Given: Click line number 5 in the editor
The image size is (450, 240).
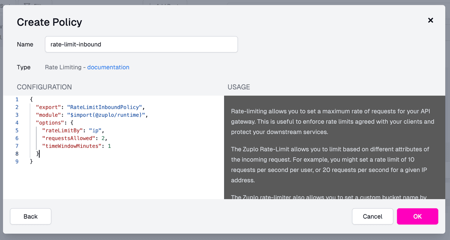Looking at the screenshot, I should pyautogui.click(x=16, y=130).
